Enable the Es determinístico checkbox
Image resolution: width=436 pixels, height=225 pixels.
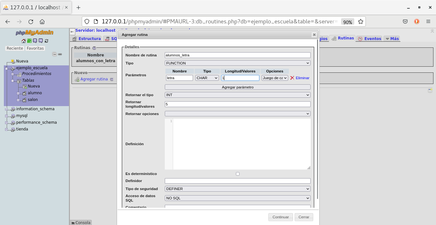238,174
